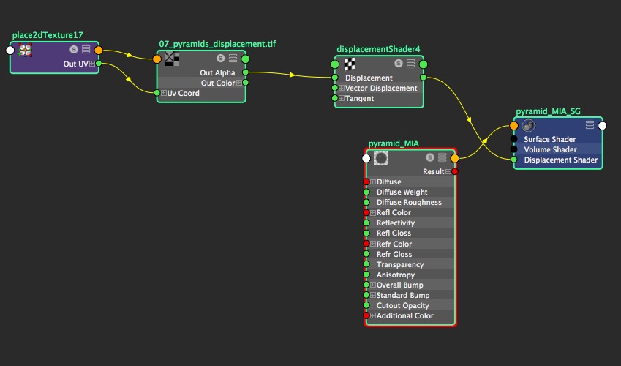Screen dimensions: 621x366
Task: Expand the Overall Bump attribute
Action: click(x=373, y=285)
